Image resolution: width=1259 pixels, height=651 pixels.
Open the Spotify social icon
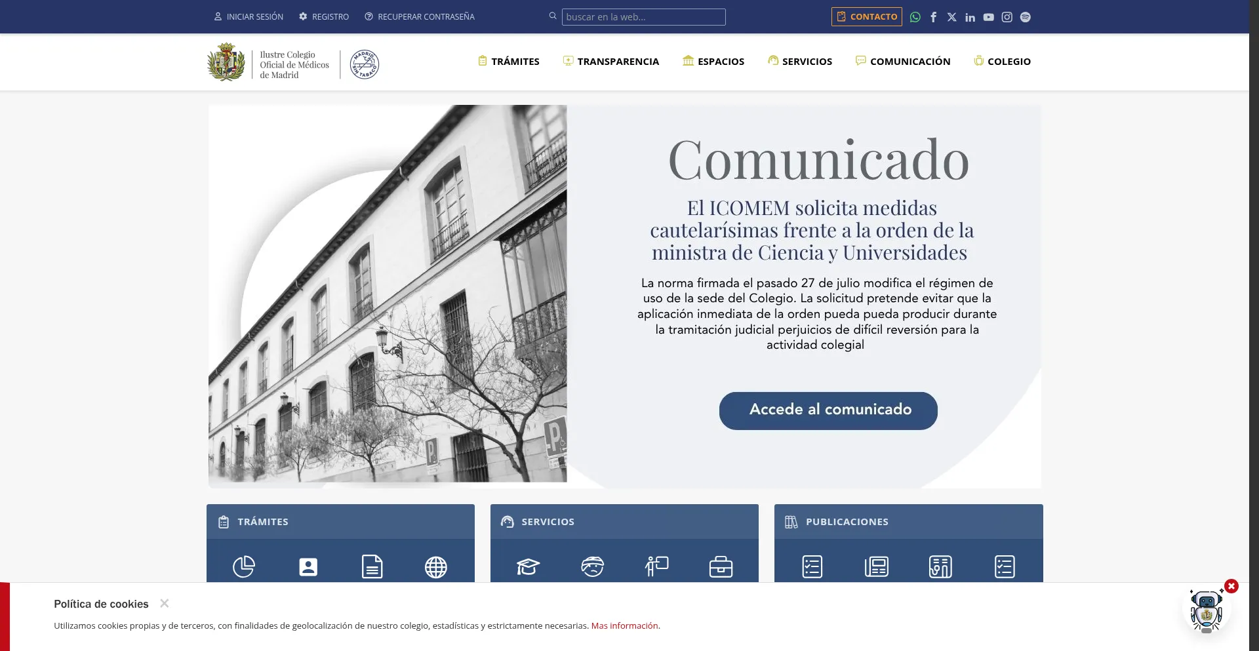[x=1026, y=17]
